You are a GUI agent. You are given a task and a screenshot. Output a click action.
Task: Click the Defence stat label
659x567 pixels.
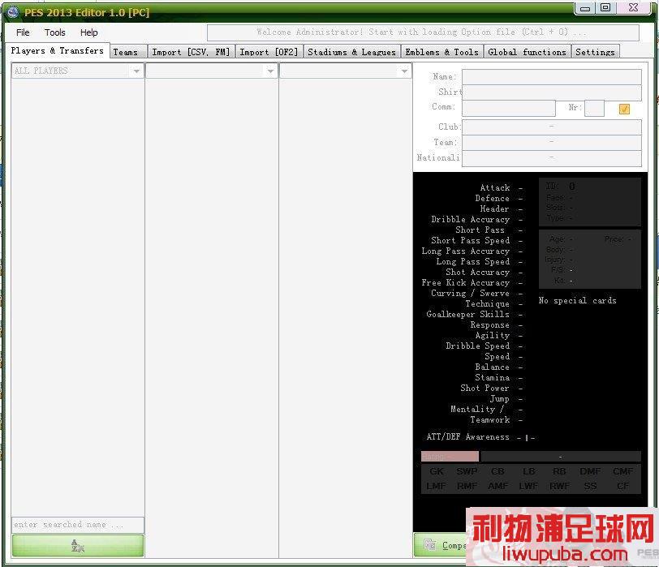492,198
